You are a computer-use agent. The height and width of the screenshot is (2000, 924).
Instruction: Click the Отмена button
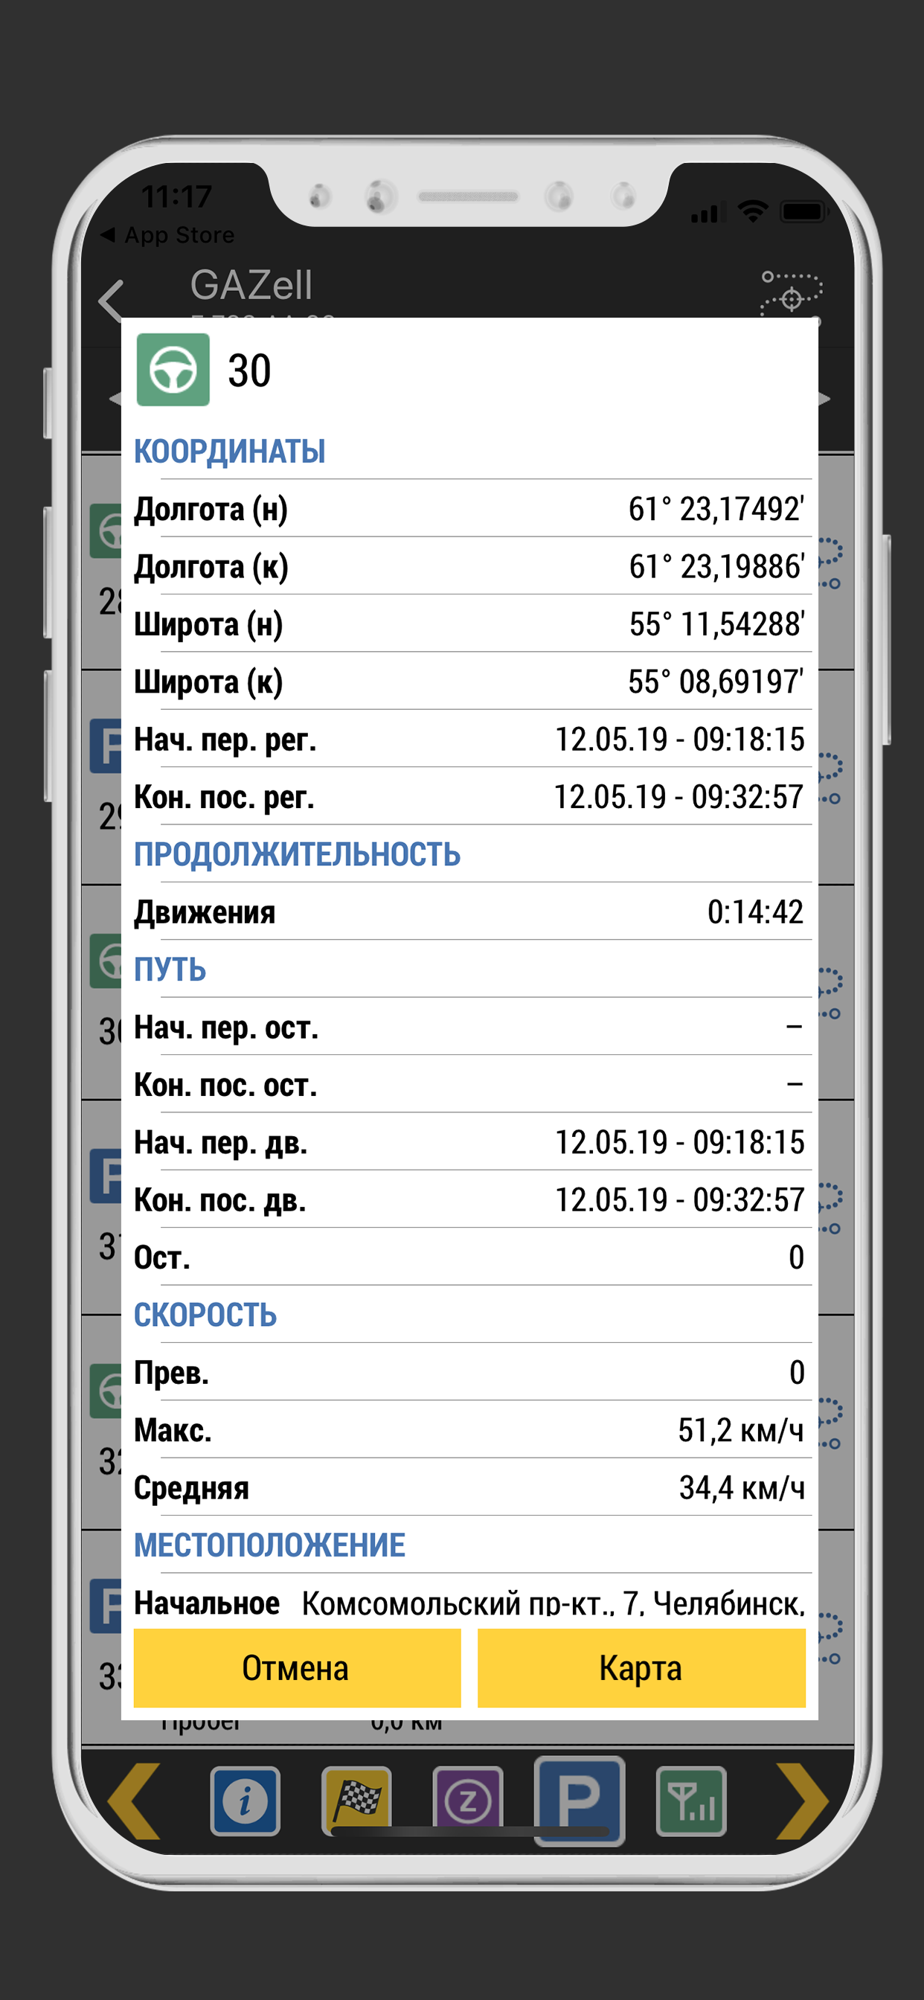(x=297, y=1667)
